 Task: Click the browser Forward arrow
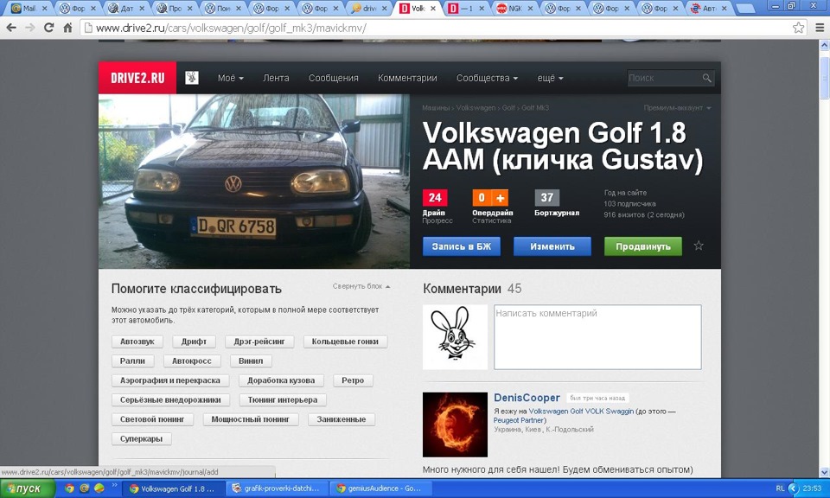pos(29,28)
